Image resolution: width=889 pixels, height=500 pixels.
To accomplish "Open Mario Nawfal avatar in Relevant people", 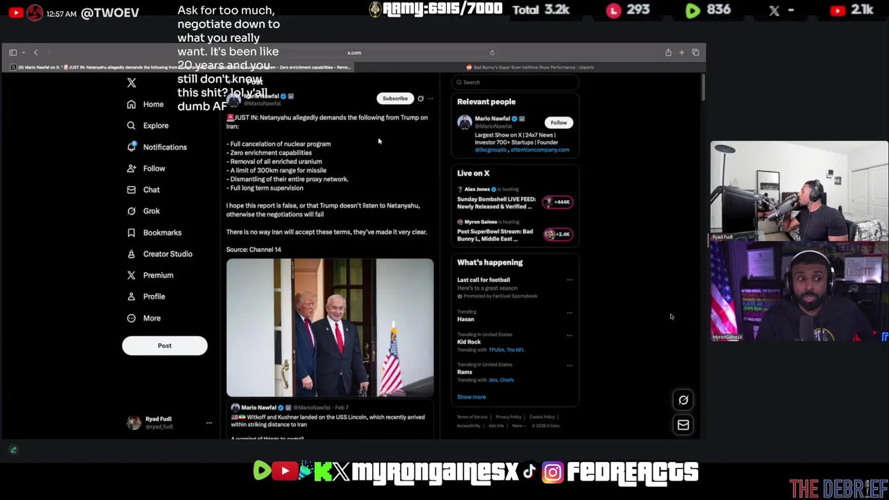I will (x=464, y=123).
